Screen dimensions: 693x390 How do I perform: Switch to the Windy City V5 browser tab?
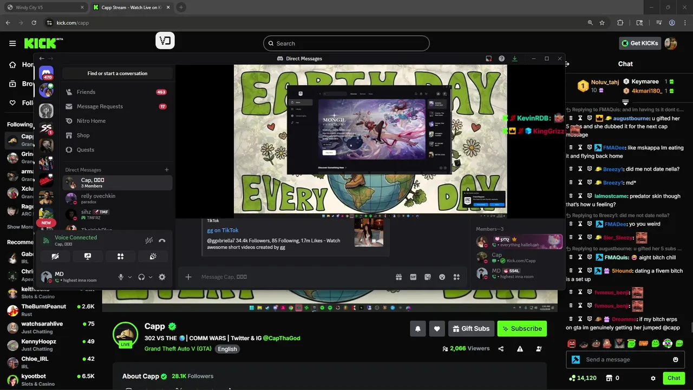pos(45,8)
